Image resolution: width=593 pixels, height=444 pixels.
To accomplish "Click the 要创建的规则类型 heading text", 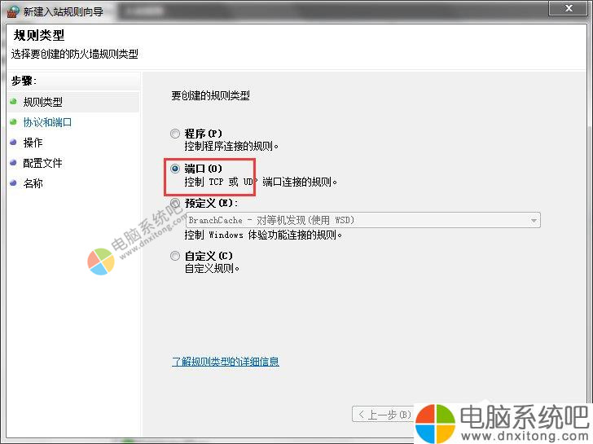I will click(x=211, y=95).
